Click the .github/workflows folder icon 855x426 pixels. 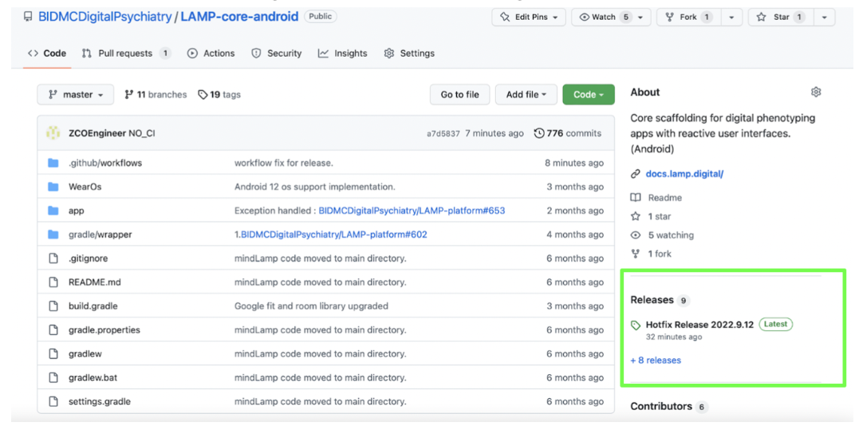pos(53,163)
